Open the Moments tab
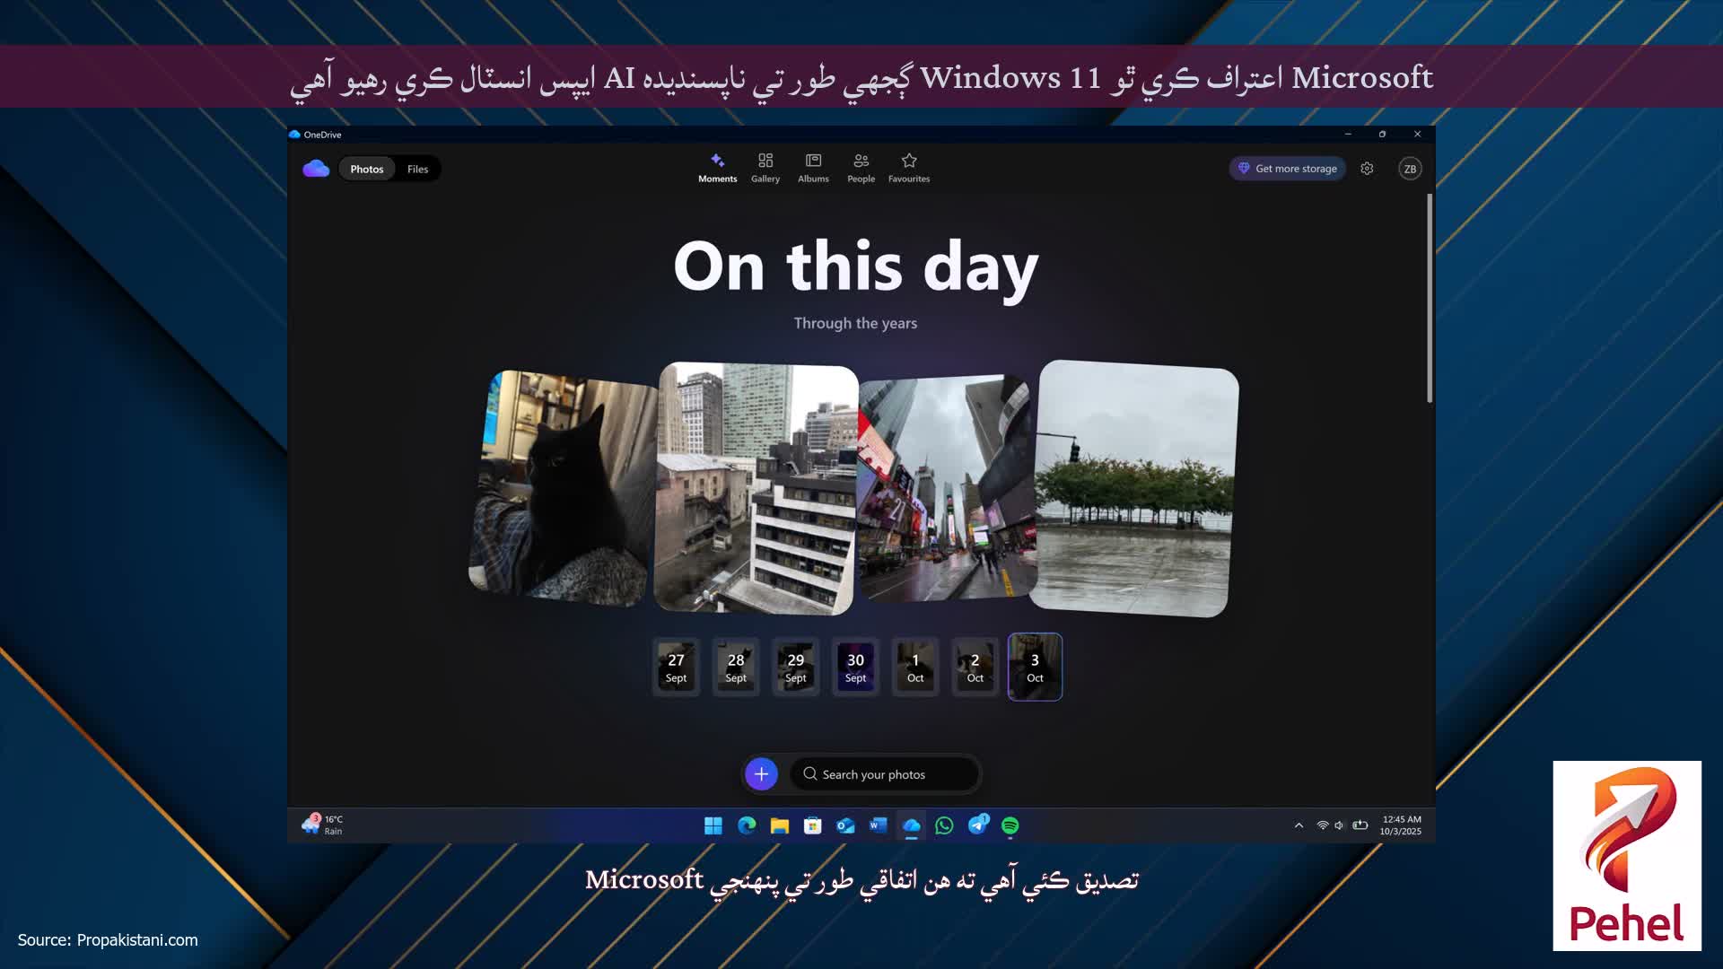The width and height of the screenshot is (1723, 969). tap(717, 168)
